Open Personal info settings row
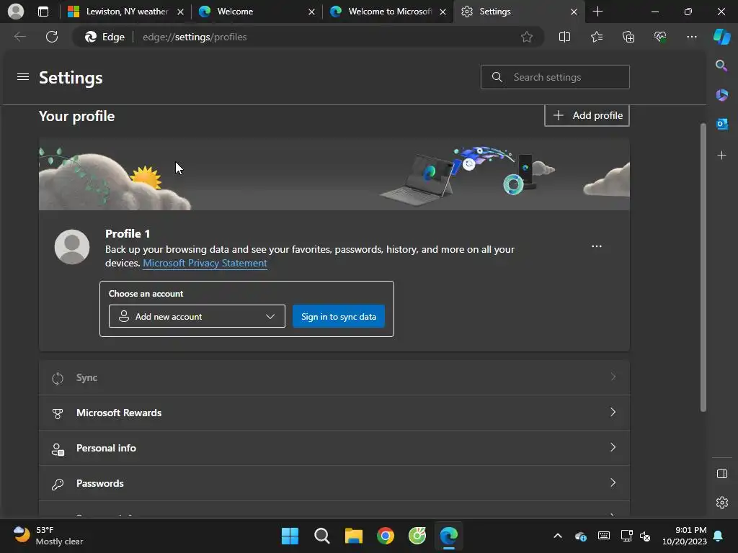This screenshot has width=738, height=553. pyautogui.click(x=334, y=448)
